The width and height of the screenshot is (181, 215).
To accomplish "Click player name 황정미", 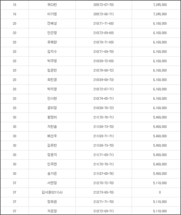I will [x=52, y=117].
